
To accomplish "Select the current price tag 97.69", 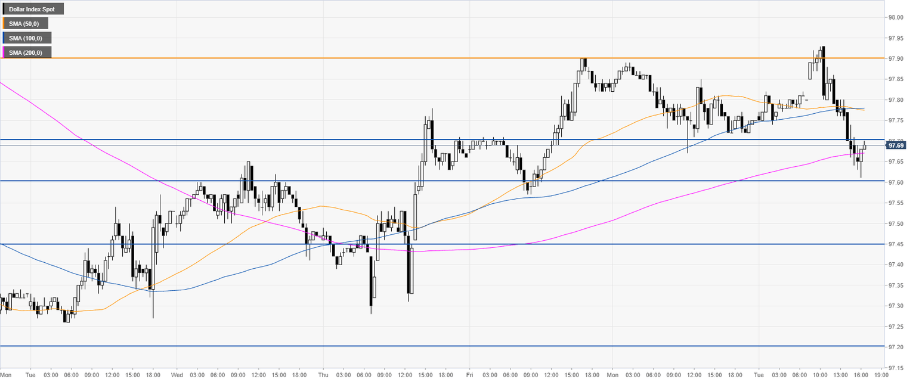I will point(896,145).
